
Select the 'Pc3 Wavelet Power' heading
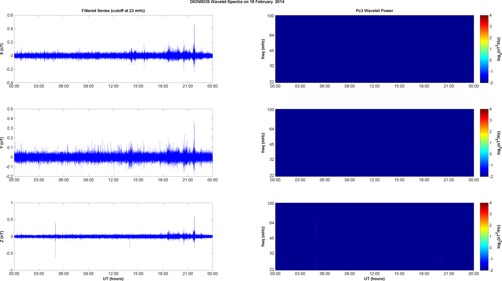[x=374, y=11]
